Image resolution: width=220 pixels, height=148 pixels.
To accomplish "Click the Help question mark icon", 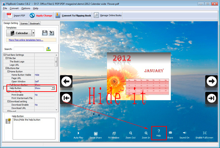I will [x=159, y=131].
